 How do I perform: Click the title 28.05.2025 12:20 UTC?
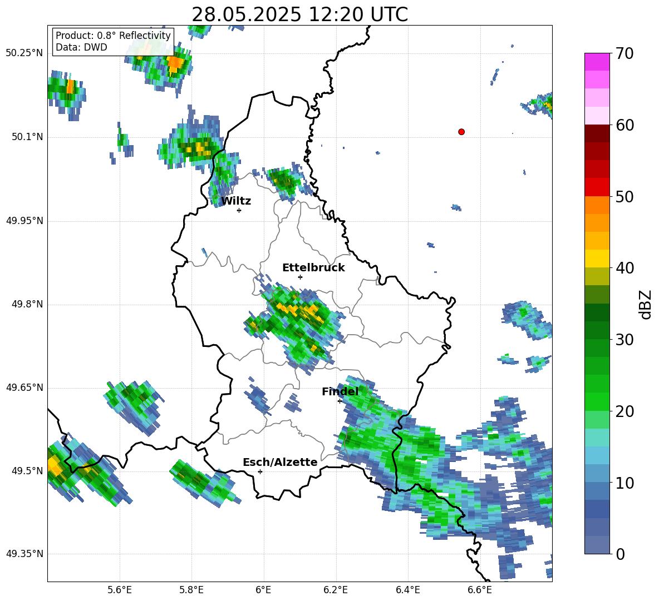(x=299, y=14)
